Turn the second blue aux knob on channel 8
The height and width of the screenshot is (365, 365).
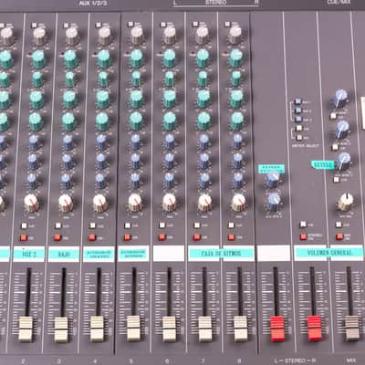pos(238,161)
